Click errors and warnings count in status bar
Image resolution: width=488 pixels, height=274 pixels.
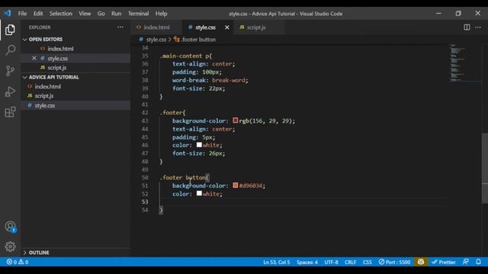pos(18,262)
